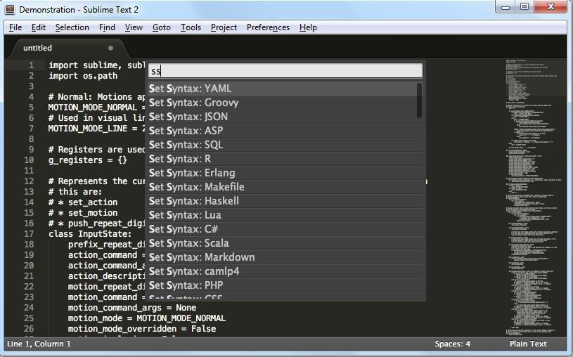This screenshot has height=357, width=573.
Task: Click the command palette search field
Action: click(x=285, y=70)
